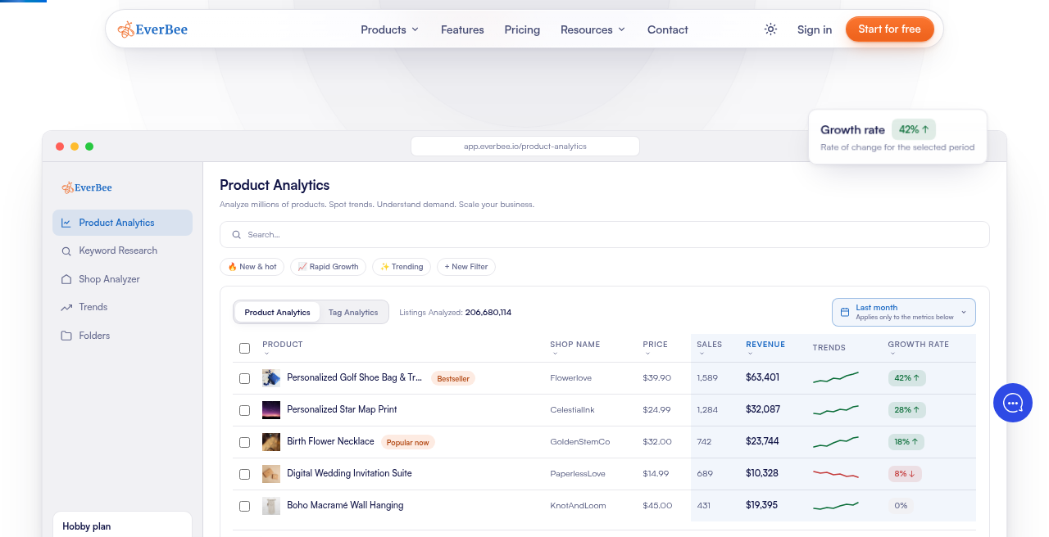Click the 8% decline badge in table
Viewport: 1049px width, 537px height.
pos(906,474)
